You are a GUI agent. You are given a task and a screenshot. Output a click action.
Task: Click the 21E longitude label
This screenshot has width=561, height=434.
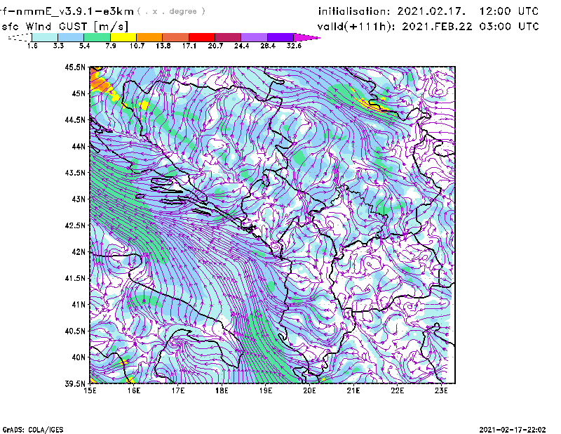coord(353,390)
